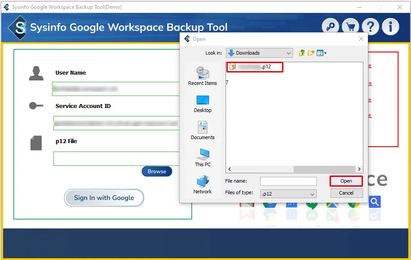This screenshot has height=260, width=411.
Task: Open the view menu icon in dialog
Action: (x=321, y=53)
